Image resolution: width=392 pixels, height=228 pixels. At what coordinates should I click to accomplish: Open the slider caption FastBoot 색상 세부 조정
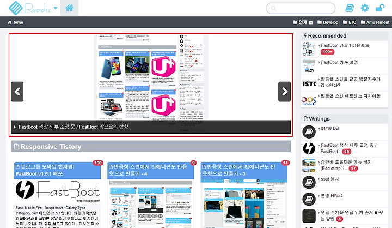click(x=73, y=127)
